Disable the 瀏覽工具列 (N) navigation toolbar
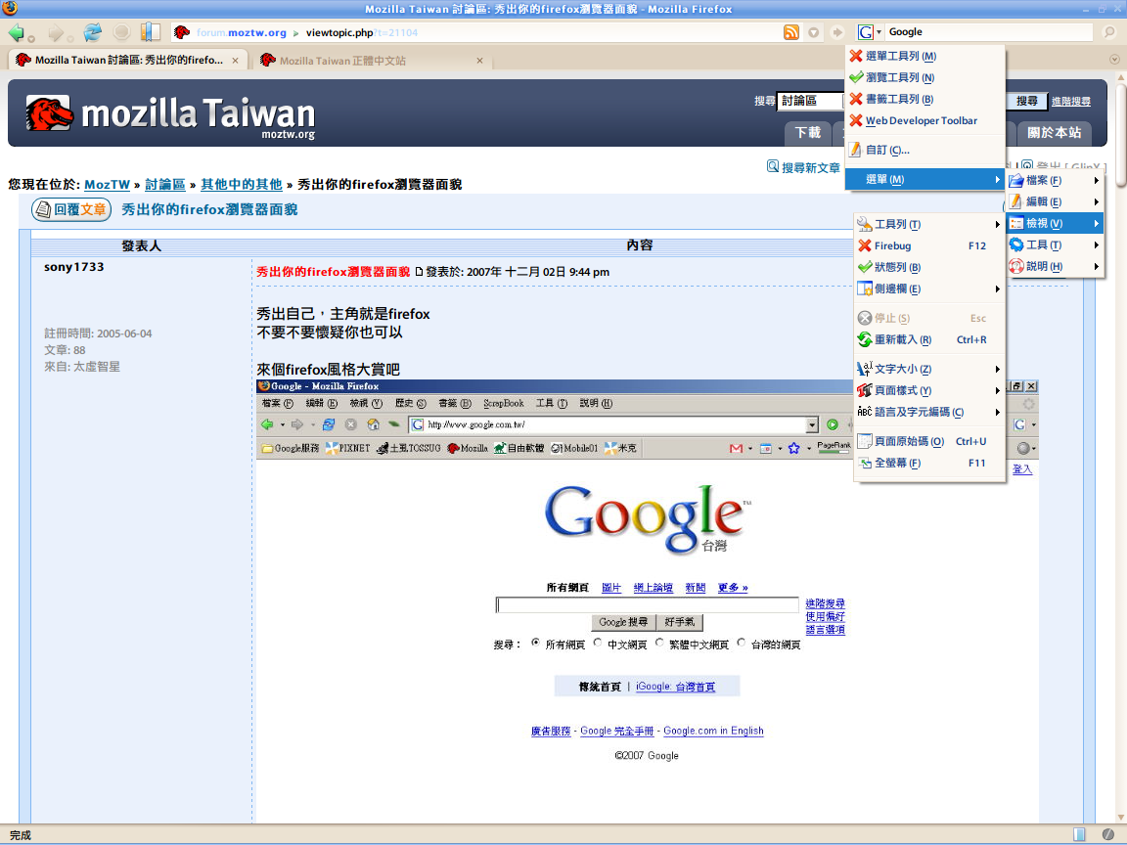 pyautogui.click(x=900, y=78)
